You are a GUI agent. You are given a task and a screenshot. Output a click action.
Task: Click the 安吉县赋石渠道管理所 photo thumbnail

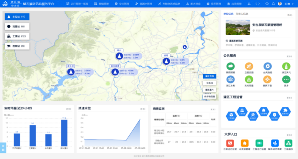238,27
